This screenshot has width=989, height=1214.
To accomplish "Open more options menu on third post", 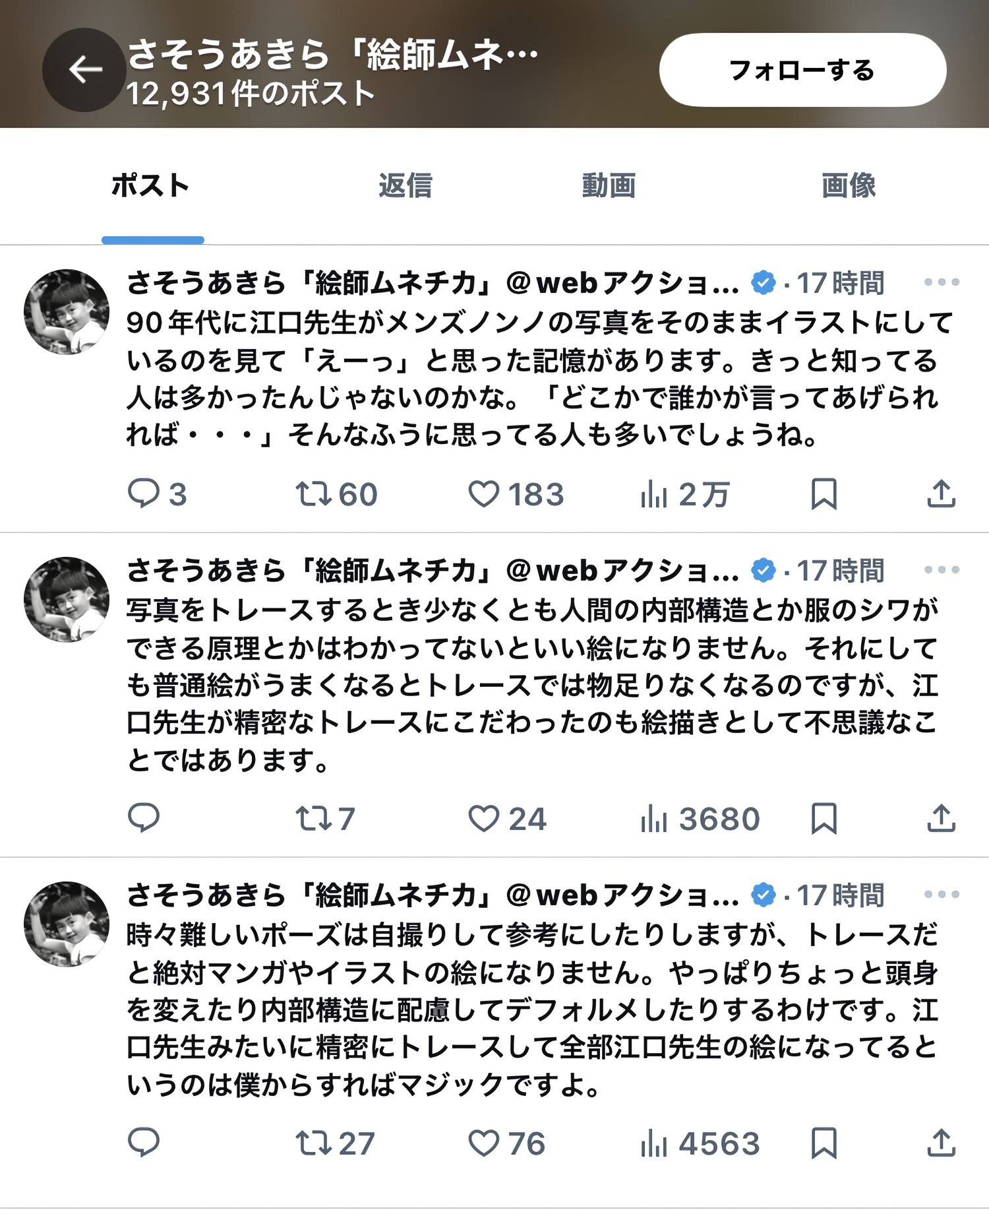I will (942, 895).
